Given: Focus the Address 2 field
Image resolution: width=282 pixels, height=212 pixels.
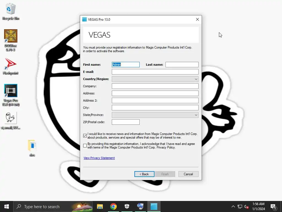Looking at the screenshot, I should pyautogui.click(x=155, y=100).
